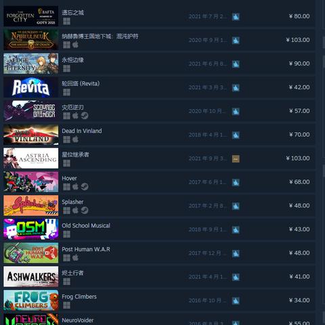Viewport: 325px width, 325px height.
Task: Click the Mac icon under Post Human W.A.R
Action: coord(75,257)
